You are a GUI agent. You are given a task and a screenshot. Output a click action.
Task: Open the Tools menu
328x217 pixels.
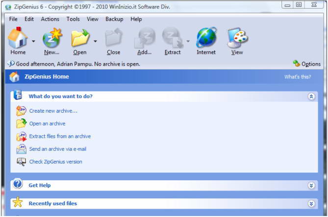[x=73, y=19]
